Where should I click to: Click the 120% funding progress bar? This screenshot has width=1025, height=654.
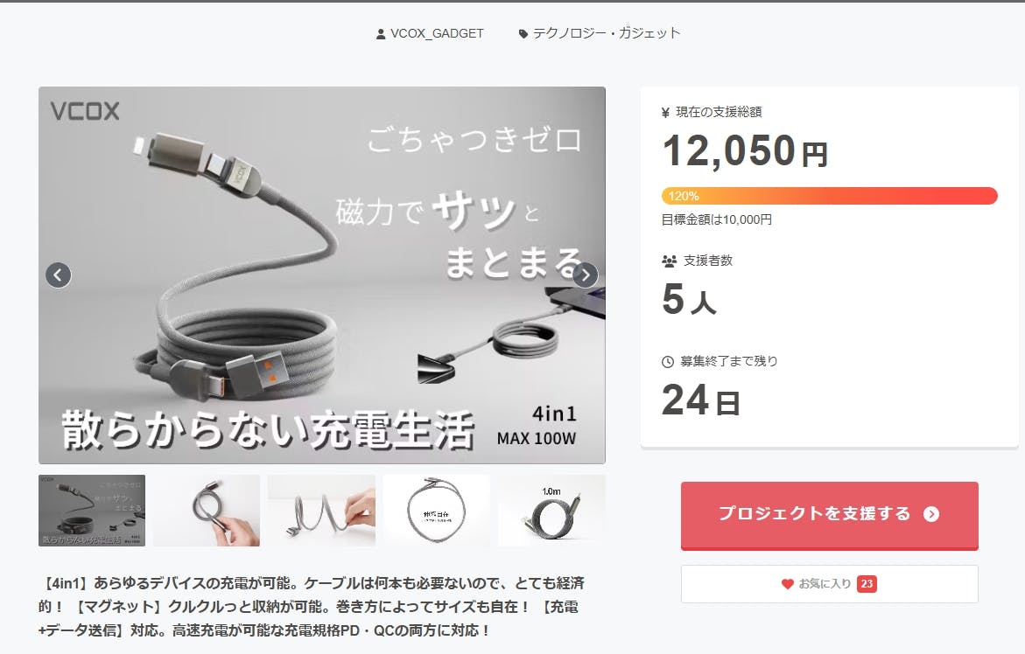(x=830, y=196)
